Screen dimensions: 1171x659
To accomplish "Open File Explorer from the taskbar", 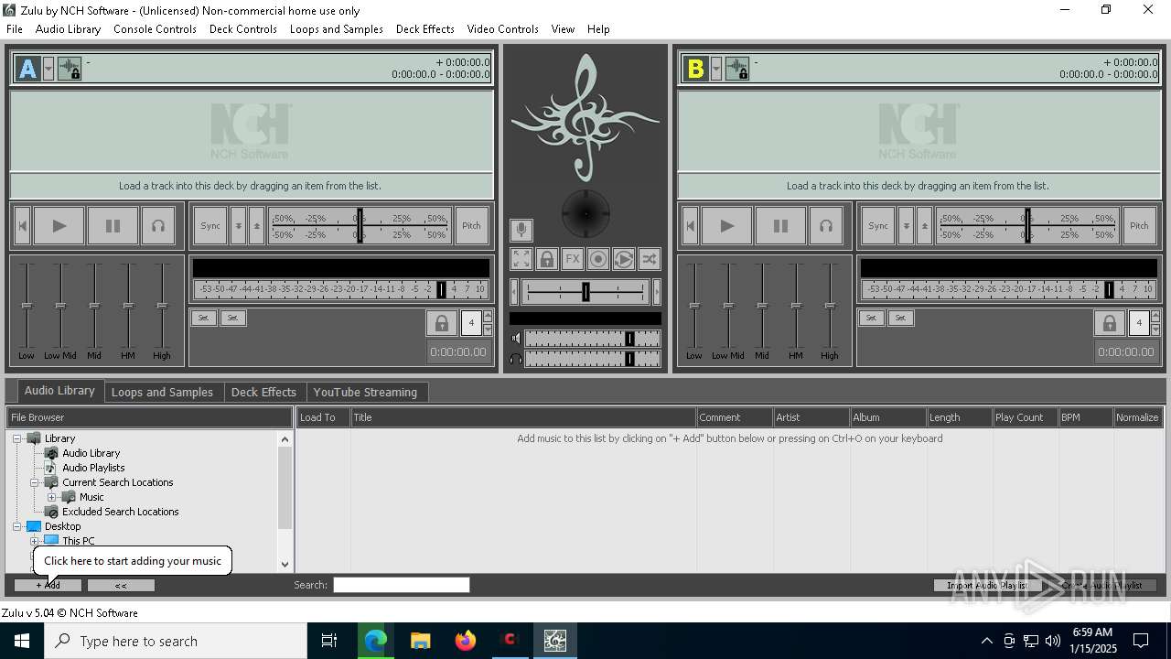I will [420, 641].
